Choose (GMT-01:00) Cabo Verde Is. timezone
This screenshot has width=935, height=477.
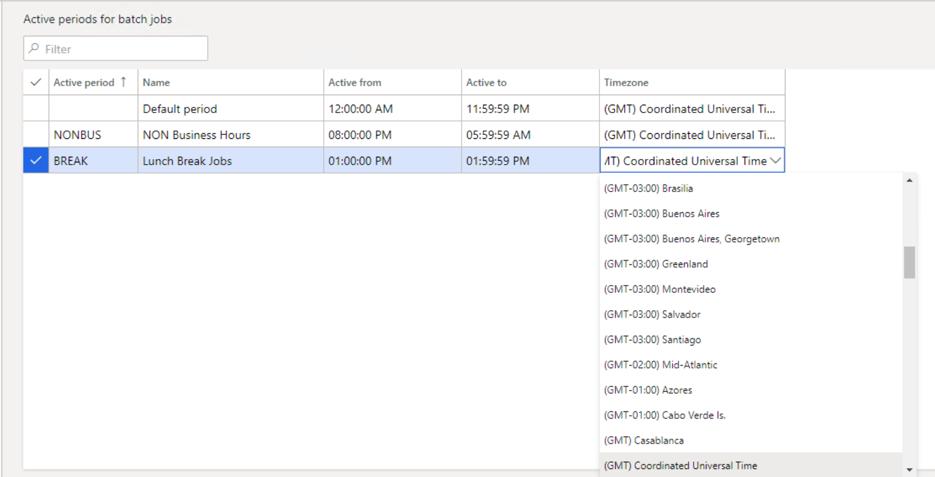point(751,415)
